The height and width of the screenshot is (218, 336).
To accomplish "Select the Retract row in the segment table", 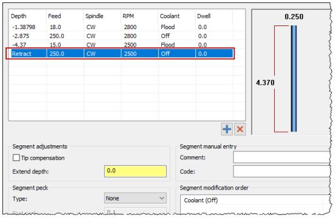I will click(121, 53).
